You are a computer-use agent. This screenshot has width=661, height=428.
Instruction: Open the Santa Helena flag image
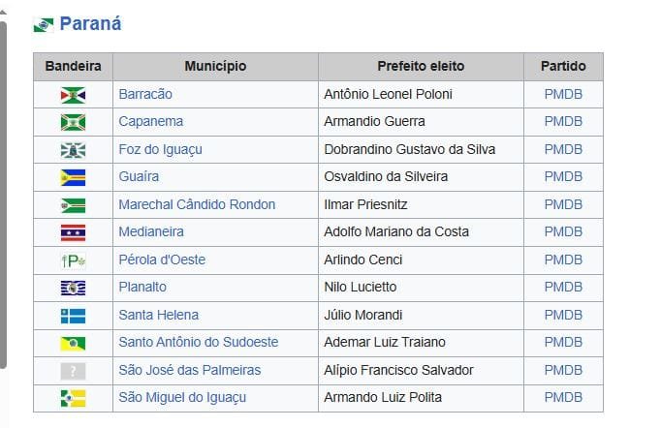point(73,316)
